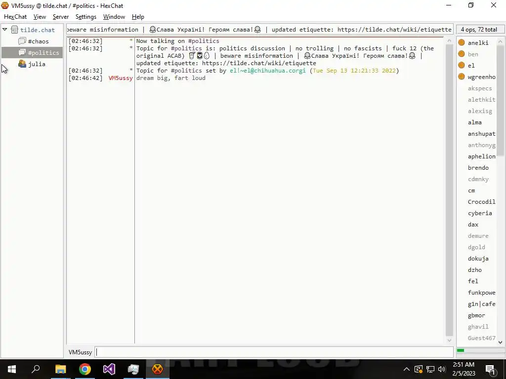Select user demure in user list
Screen dimensions: 506x379
click(x=478, y=235)
